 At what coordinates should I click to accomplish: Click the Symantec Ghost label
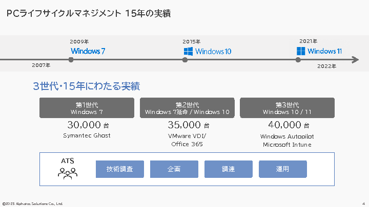point(87,135)
